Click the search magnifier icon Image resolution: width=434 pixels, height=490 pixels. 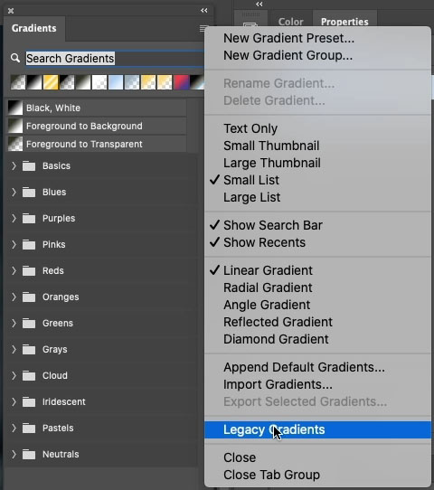click(x=15, y=58)
